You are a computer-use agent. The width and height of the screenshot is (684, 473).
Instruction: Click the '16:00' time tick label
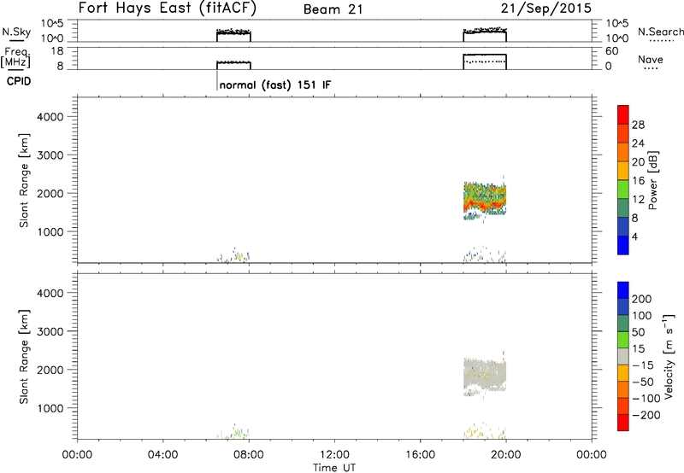click(420, 455)
